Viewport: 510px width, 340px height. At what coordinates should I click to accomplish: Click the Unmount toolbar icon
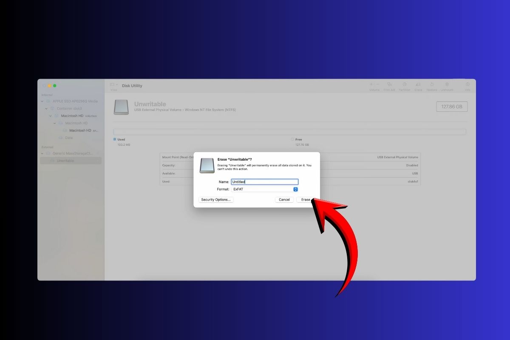point(447,85)
